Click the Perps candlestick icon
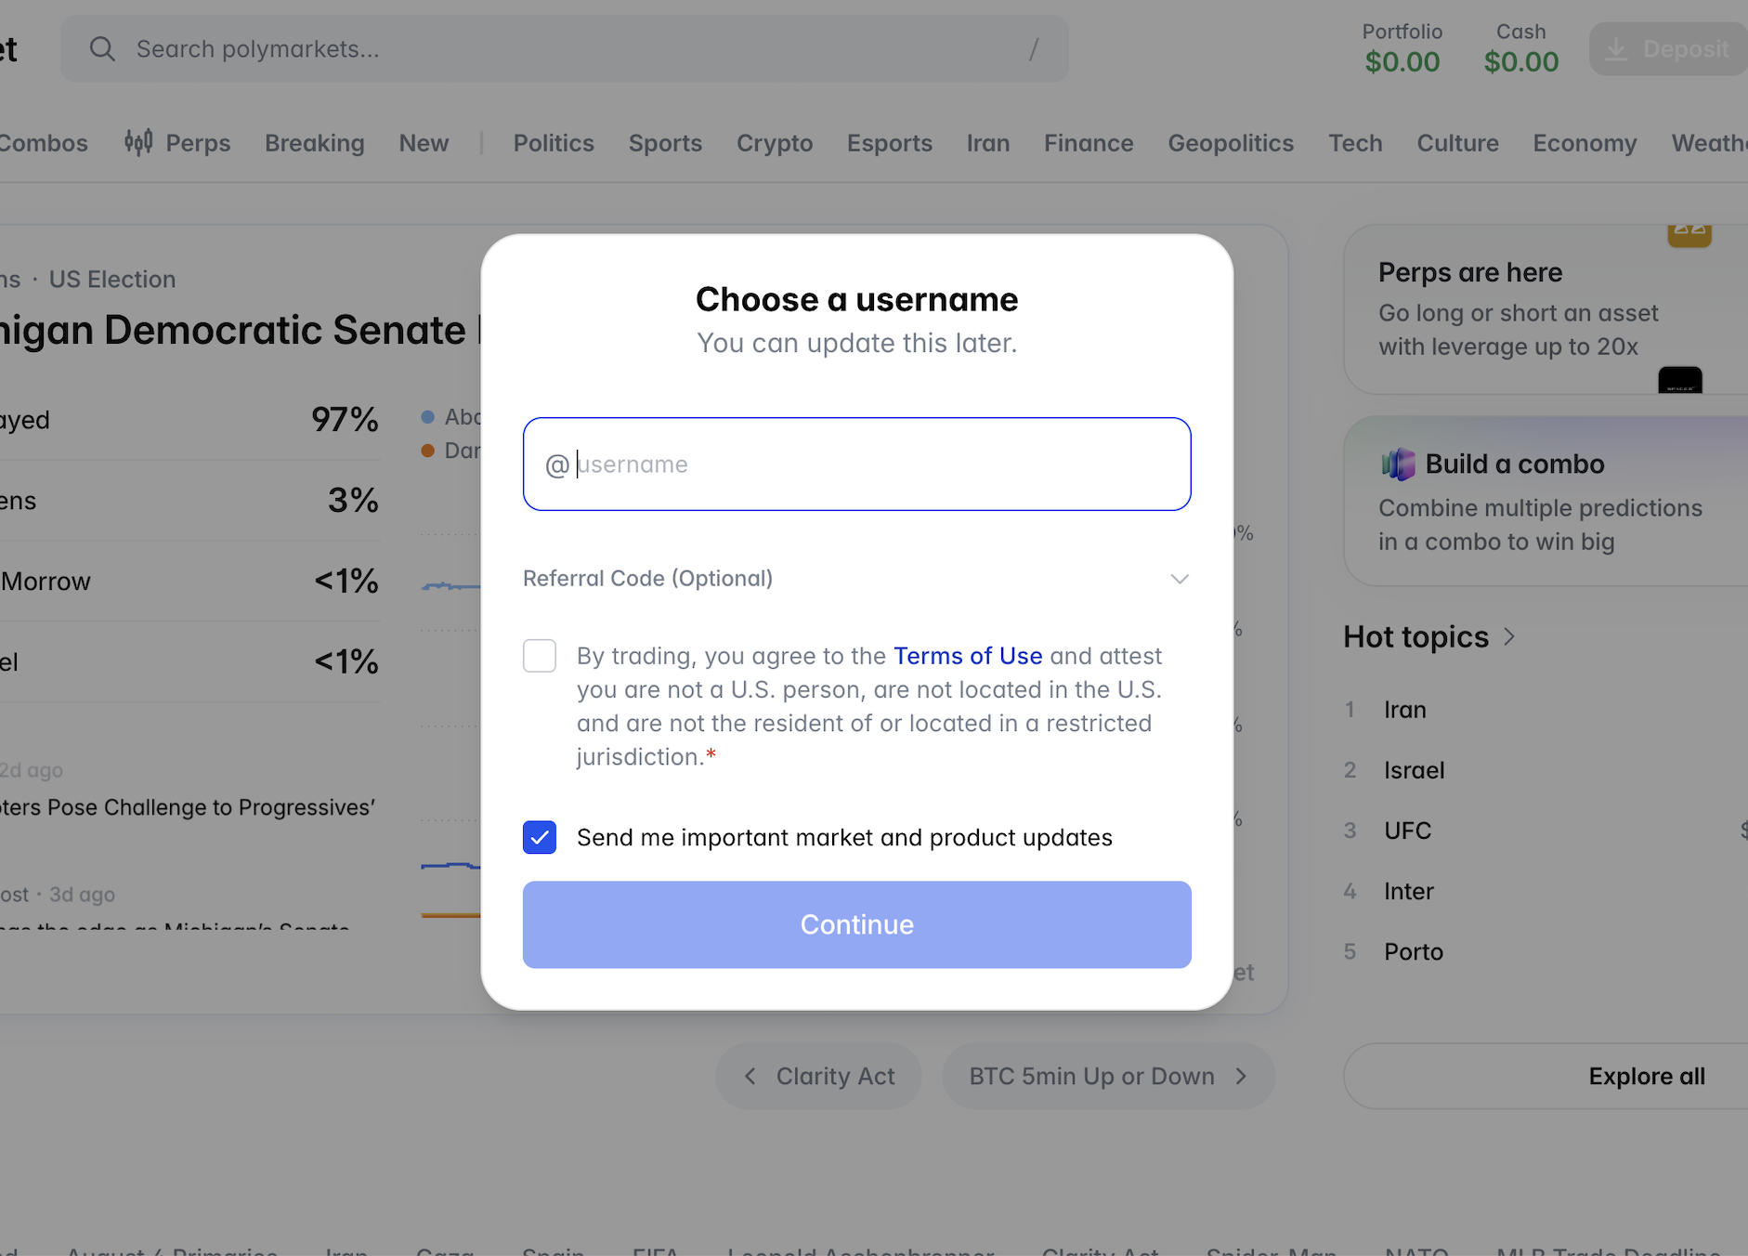The image size is (1748, 1256). pyautogui.click(x=138, y=142)
